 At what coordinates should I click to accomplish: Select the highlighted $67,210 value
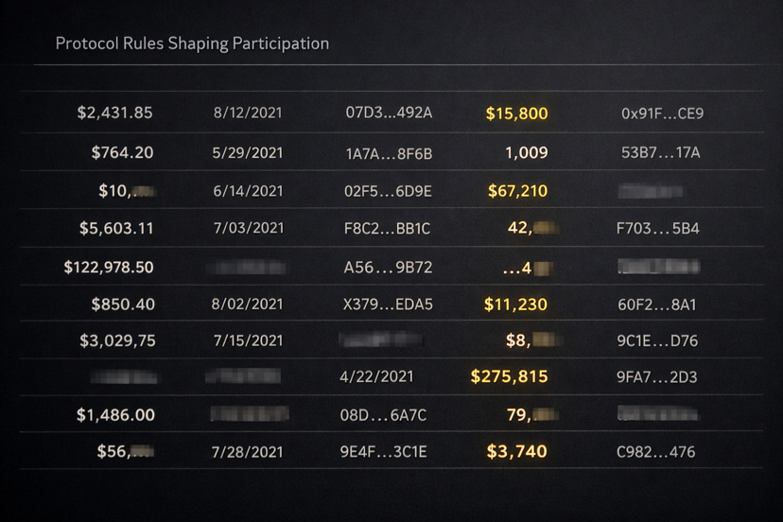518,191
